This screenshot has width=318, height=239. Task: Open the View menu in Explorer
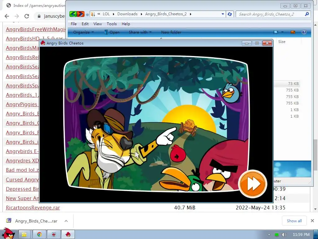[x=98, y=24]
